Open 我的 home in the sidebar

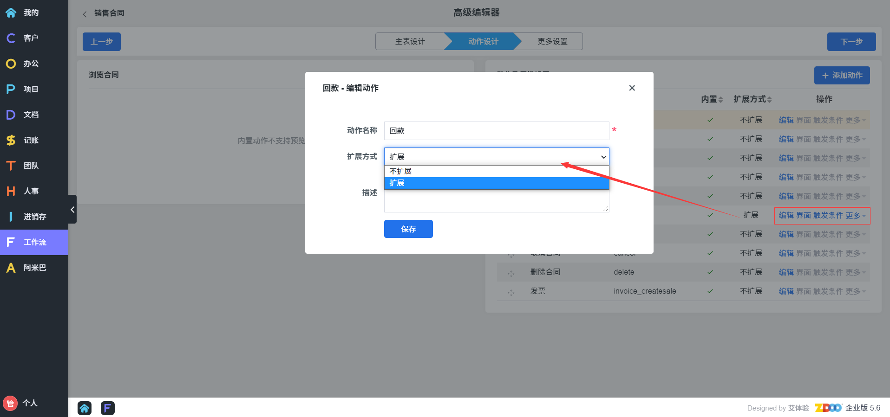34,13
